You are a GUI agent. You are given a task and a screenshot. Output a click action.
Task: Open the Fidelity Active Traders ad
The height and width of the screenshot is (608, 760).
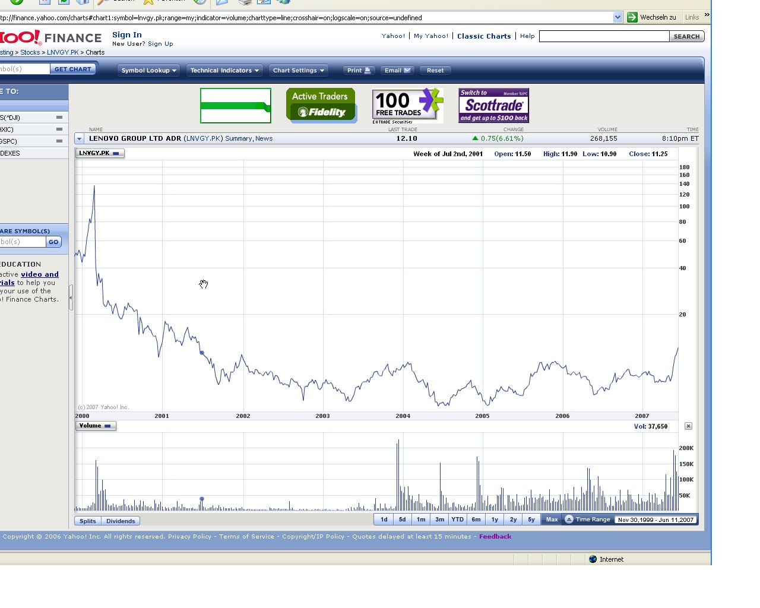tap(321, 106)
